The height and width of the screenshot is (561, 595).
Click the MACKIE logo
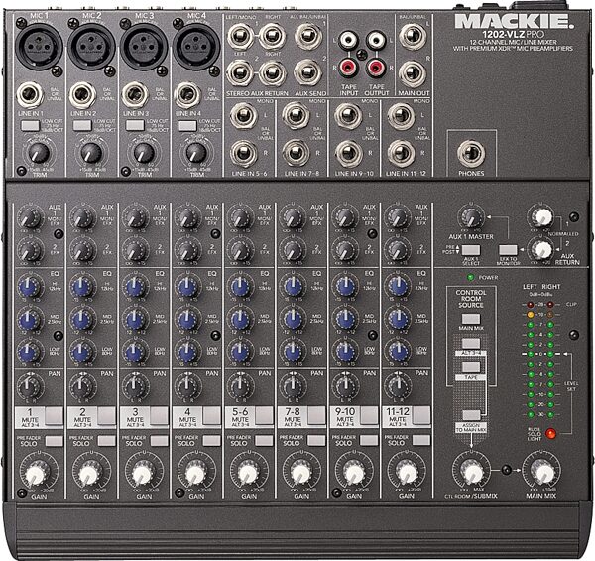tap(514, 21)
